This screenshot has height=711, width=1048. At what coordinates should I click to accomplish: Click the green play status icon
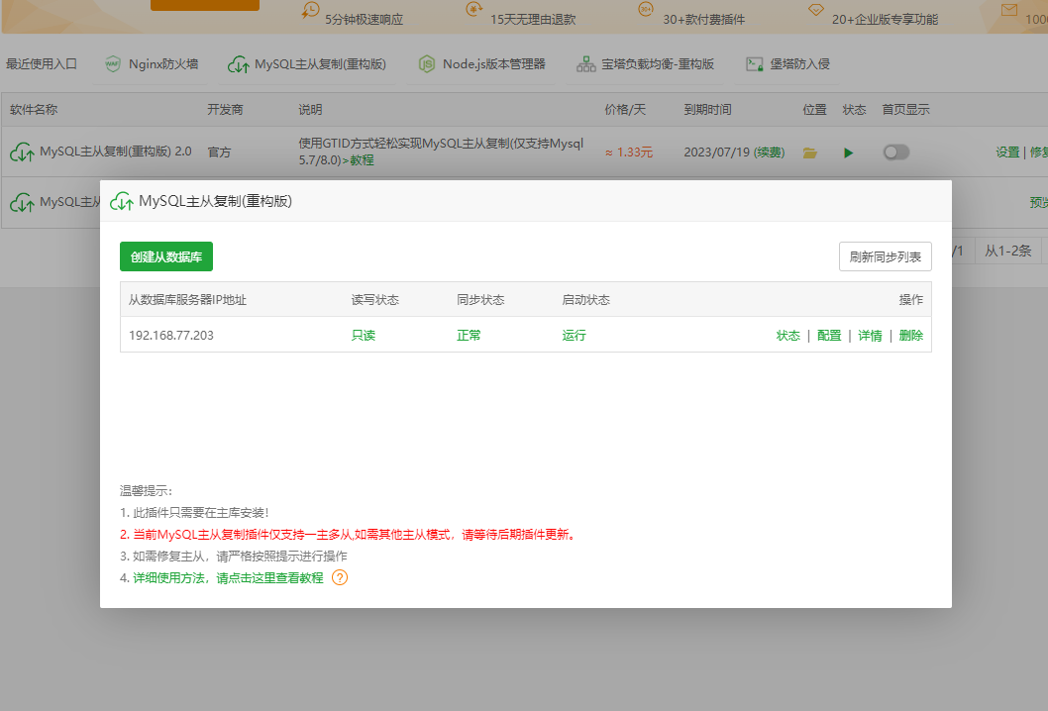848,153
